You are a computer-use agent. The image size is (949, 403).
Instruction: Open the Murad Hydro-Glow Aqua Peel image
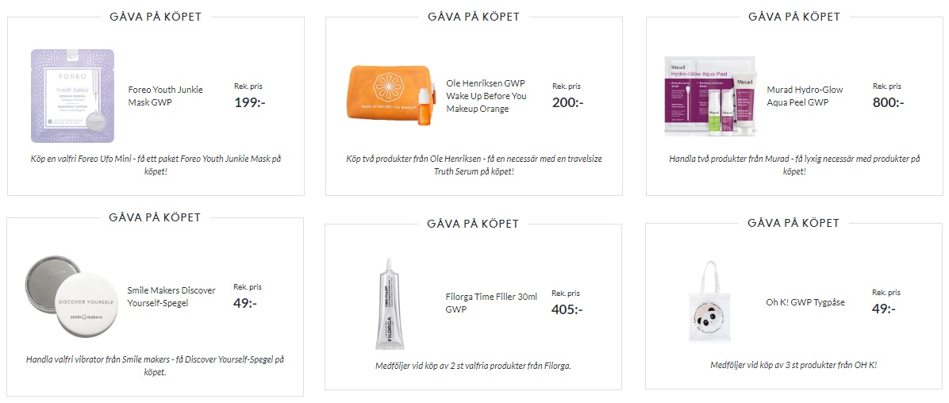[709, 96]
